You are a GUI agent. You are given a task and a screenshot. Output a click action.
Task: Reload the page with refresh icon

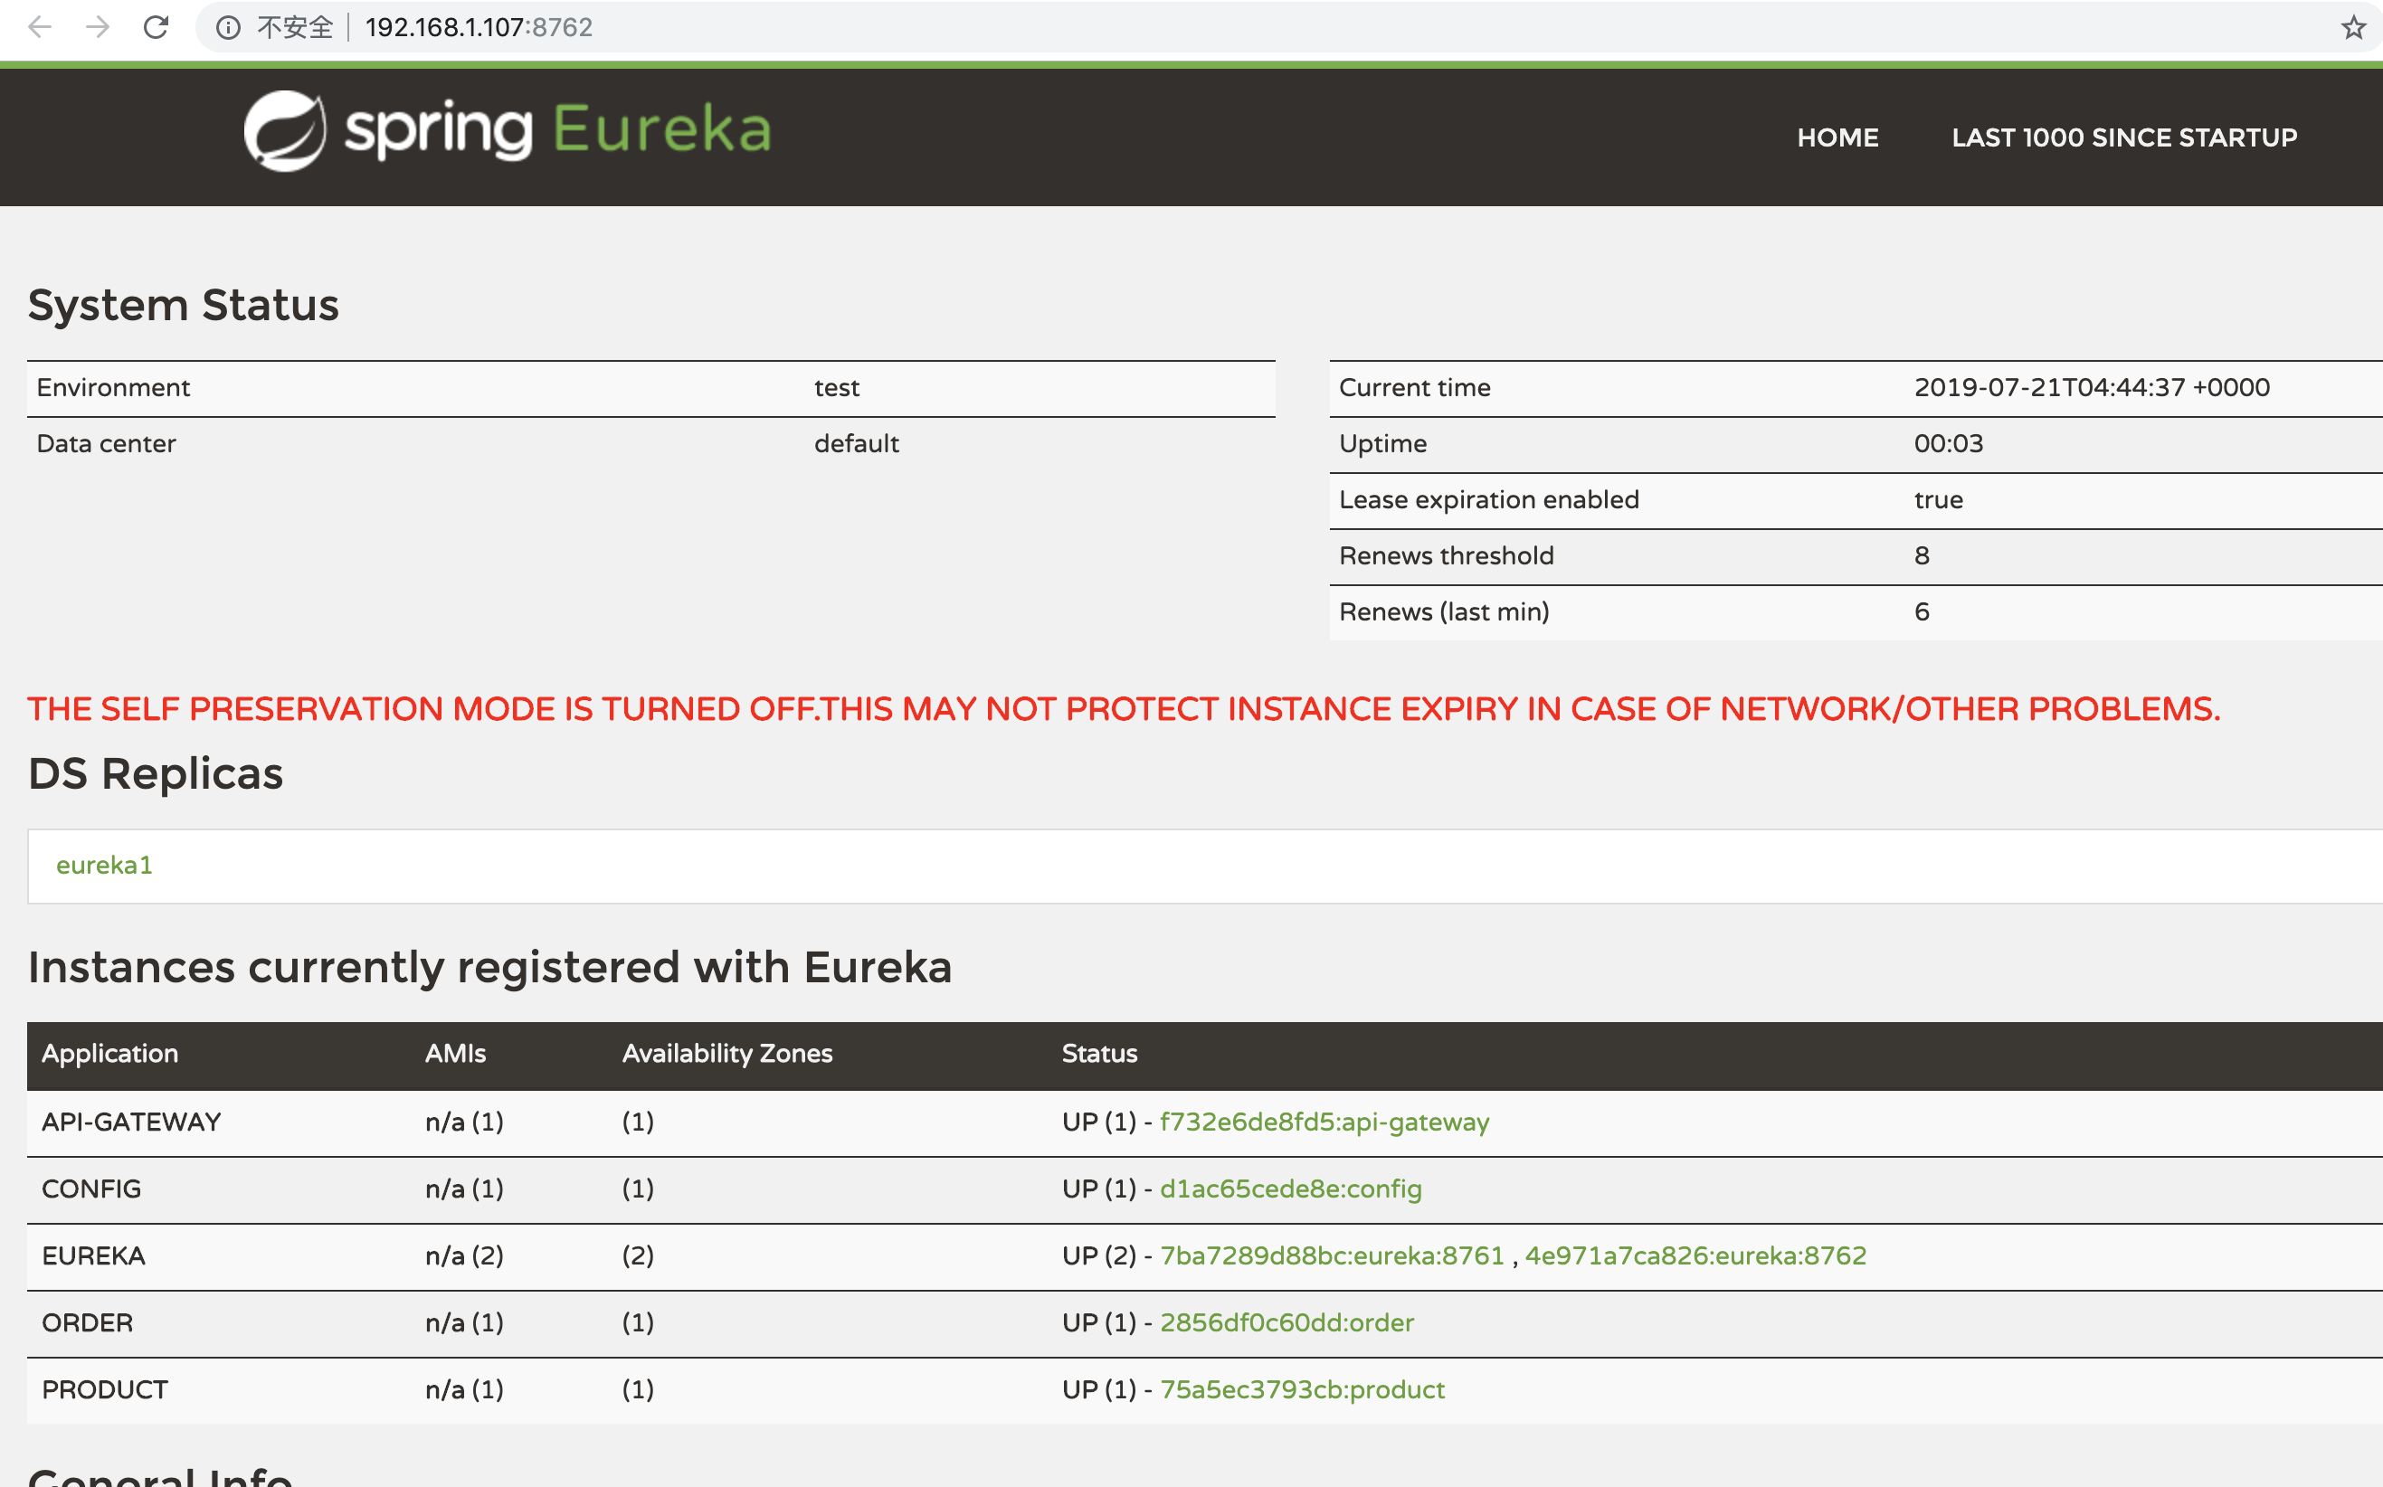(x=157, y=26)
